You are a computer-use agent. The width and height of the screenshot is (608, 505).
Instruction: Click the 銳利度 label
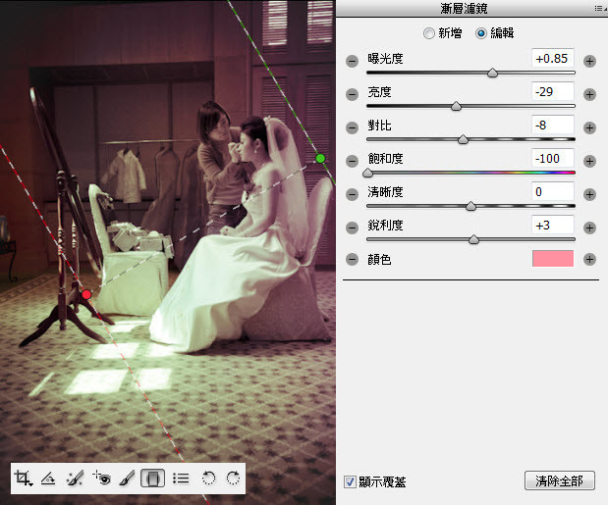click(385, 226)
